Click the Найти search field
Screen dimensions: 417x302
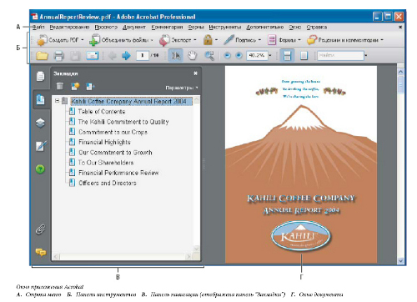tap(340, 55)
